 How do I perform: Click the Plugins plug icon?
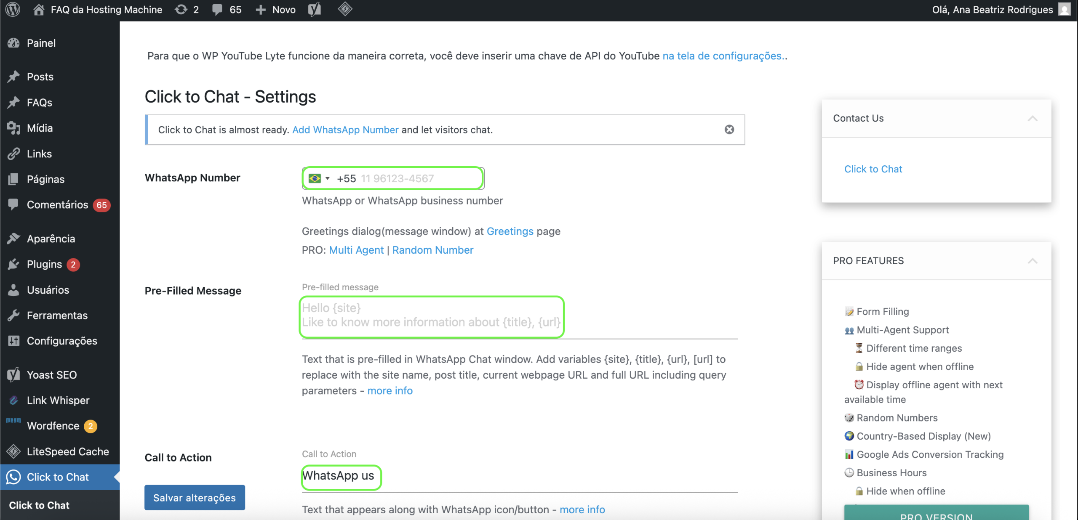13,264
